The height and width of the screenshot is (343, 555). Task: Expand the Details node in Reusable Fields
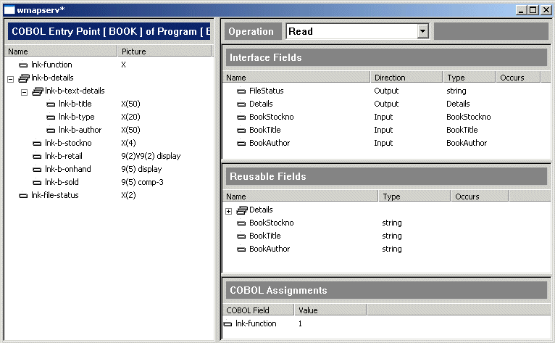(x=228, y=211)
